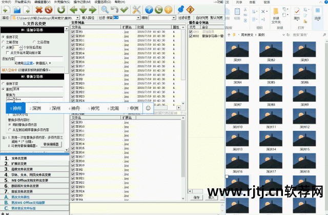Uncheck 深圳10 in the top file list
Viewport: 328px width, 215px height.
tap(73, 36)
